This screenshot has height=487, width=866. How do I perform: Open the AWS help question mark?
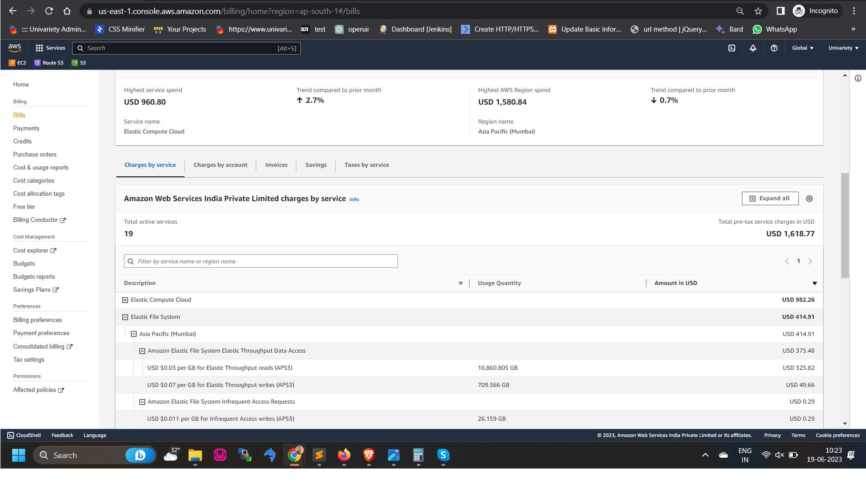774,48
